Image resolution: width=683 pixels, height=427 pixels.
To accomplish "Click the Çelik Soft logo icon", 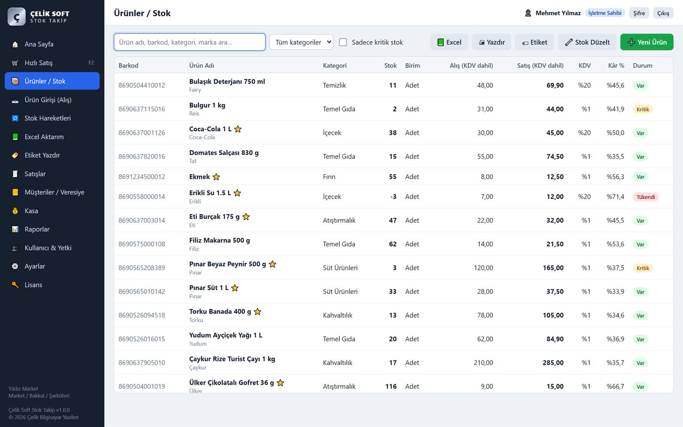I will point(17,17).
